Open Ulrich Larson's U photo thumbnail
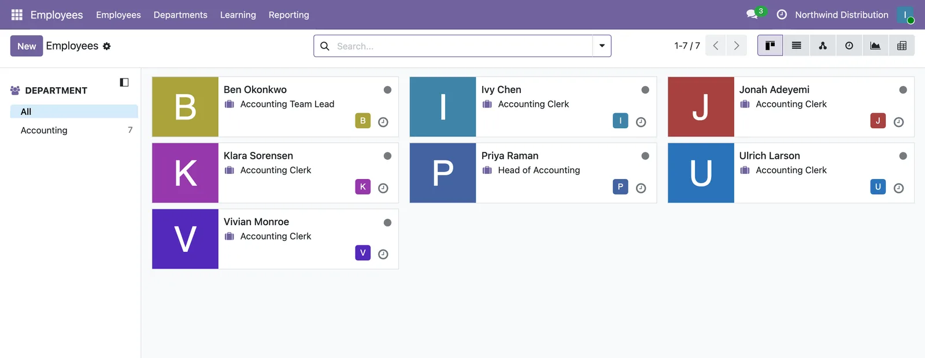Viewport: 925px width, 358px height. [701, 173]
